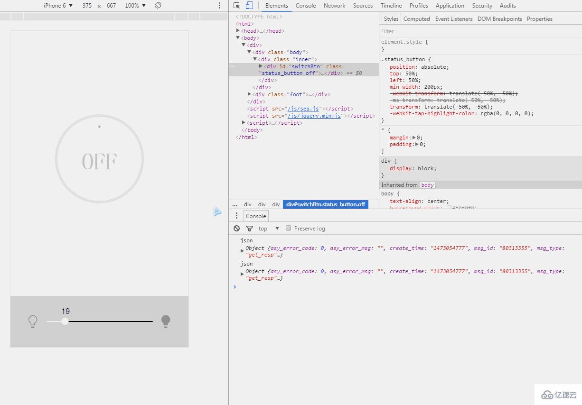Focus the Styles filter field
The width and height of the screenshot is (582, 405).
tap(480, 31)
